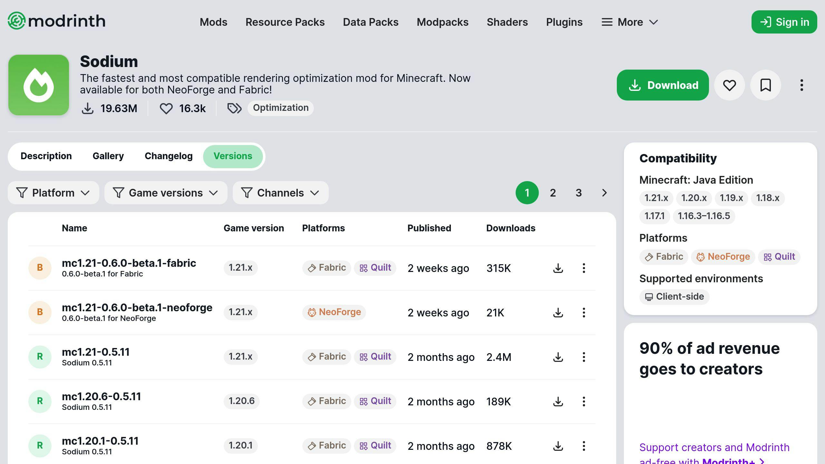Viewport: 825px width, 464px height.
Task: Open more options for mc1.20.1-0.5.11
Action: pyautogui.click(x=584, y=446)
